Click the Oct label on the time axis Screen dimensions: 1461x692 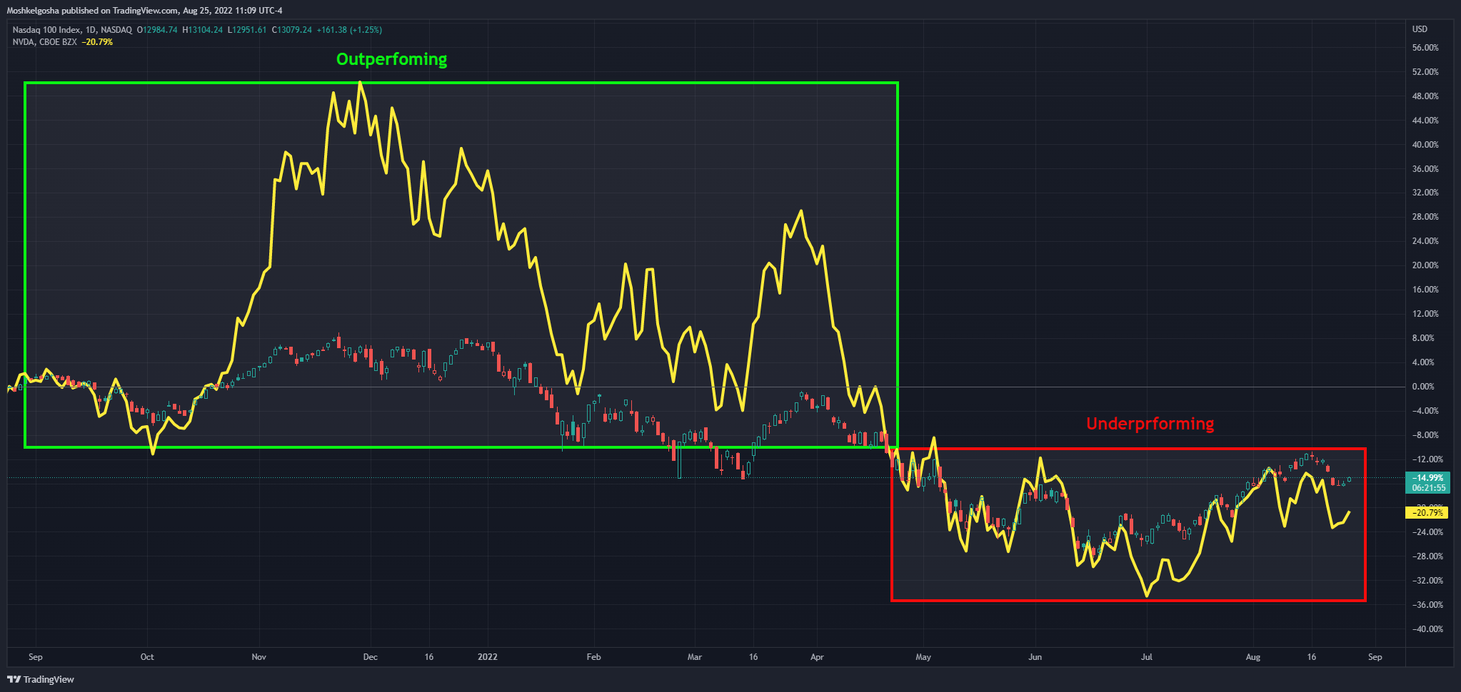[147, 657]
